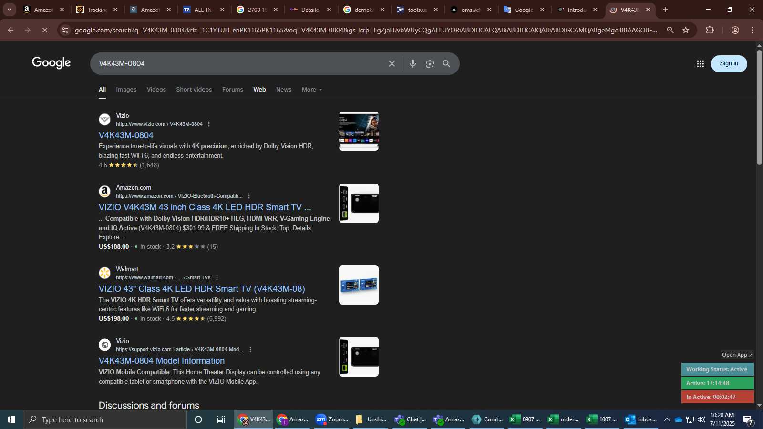This screenshot has height=429, width=763.
Task: Open VIZIO V4K43M 43 inch Amazon link
Action: [205, 207]
